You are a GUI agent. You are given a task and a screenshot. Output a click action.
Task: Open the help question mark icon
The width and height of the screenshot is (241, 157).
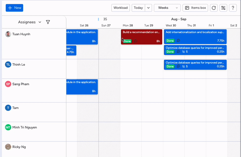click(x=233, y=8)
